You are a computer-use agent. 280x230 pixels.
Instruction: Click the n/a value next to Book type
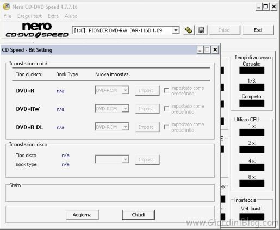[x=65, y=164]
